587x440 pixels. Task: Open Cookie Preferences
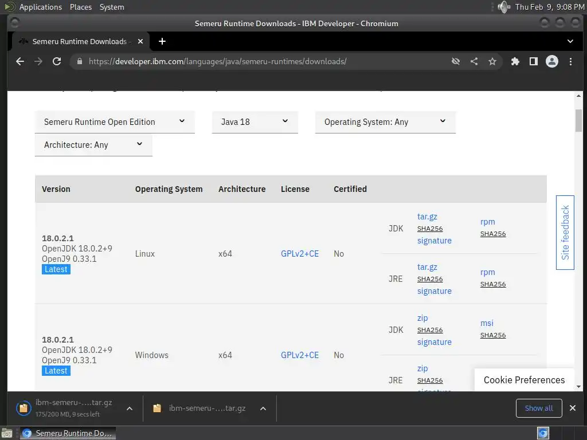(524, 380)
